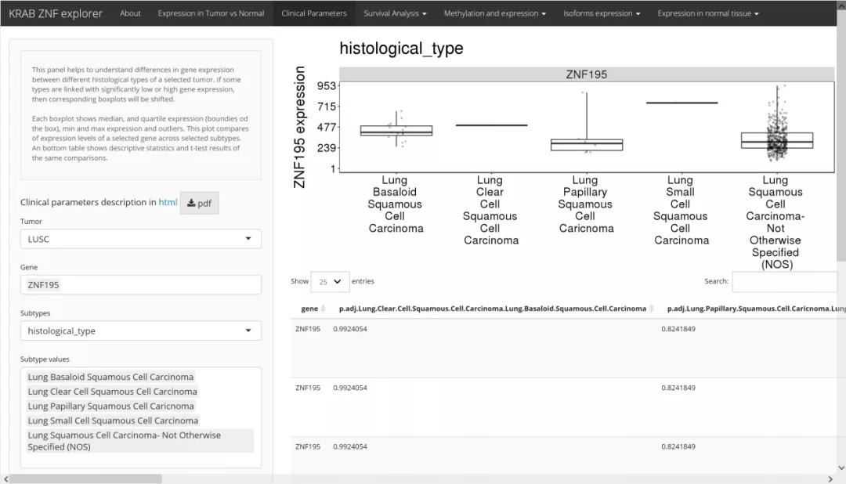Expand the Subtypes histological_type dropdown
Screen dimensions: 846x484
point(141,330)
